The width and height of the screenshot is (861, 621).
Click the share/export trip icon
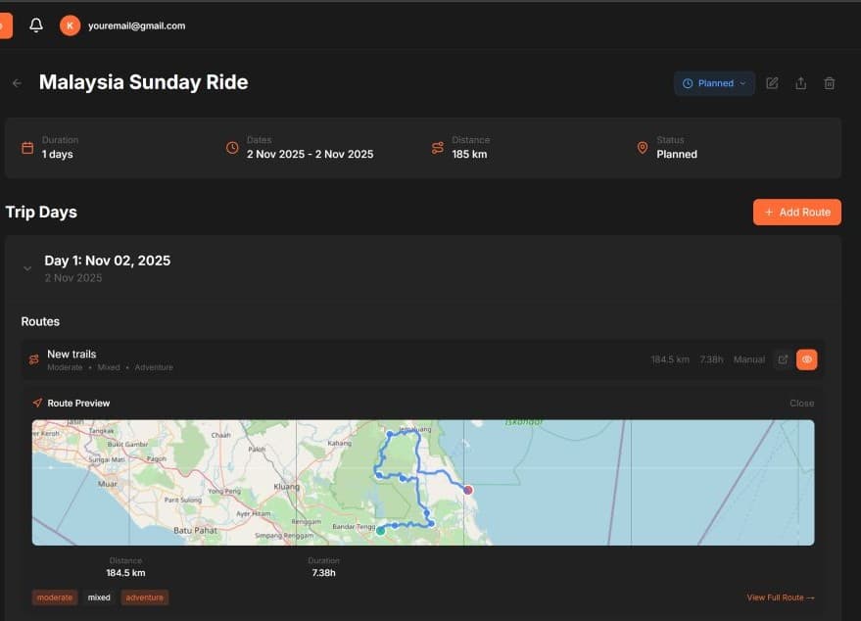[800, 83]
